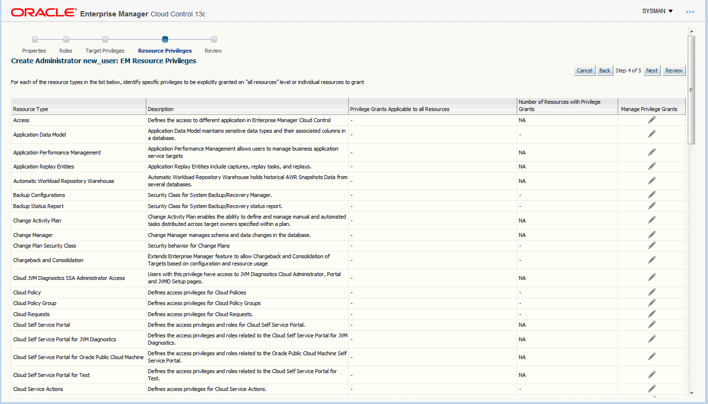This screenshot has width=708, height=404.
Task: Manage grants for Backup Configurations
Action: (x=651, y=195)
